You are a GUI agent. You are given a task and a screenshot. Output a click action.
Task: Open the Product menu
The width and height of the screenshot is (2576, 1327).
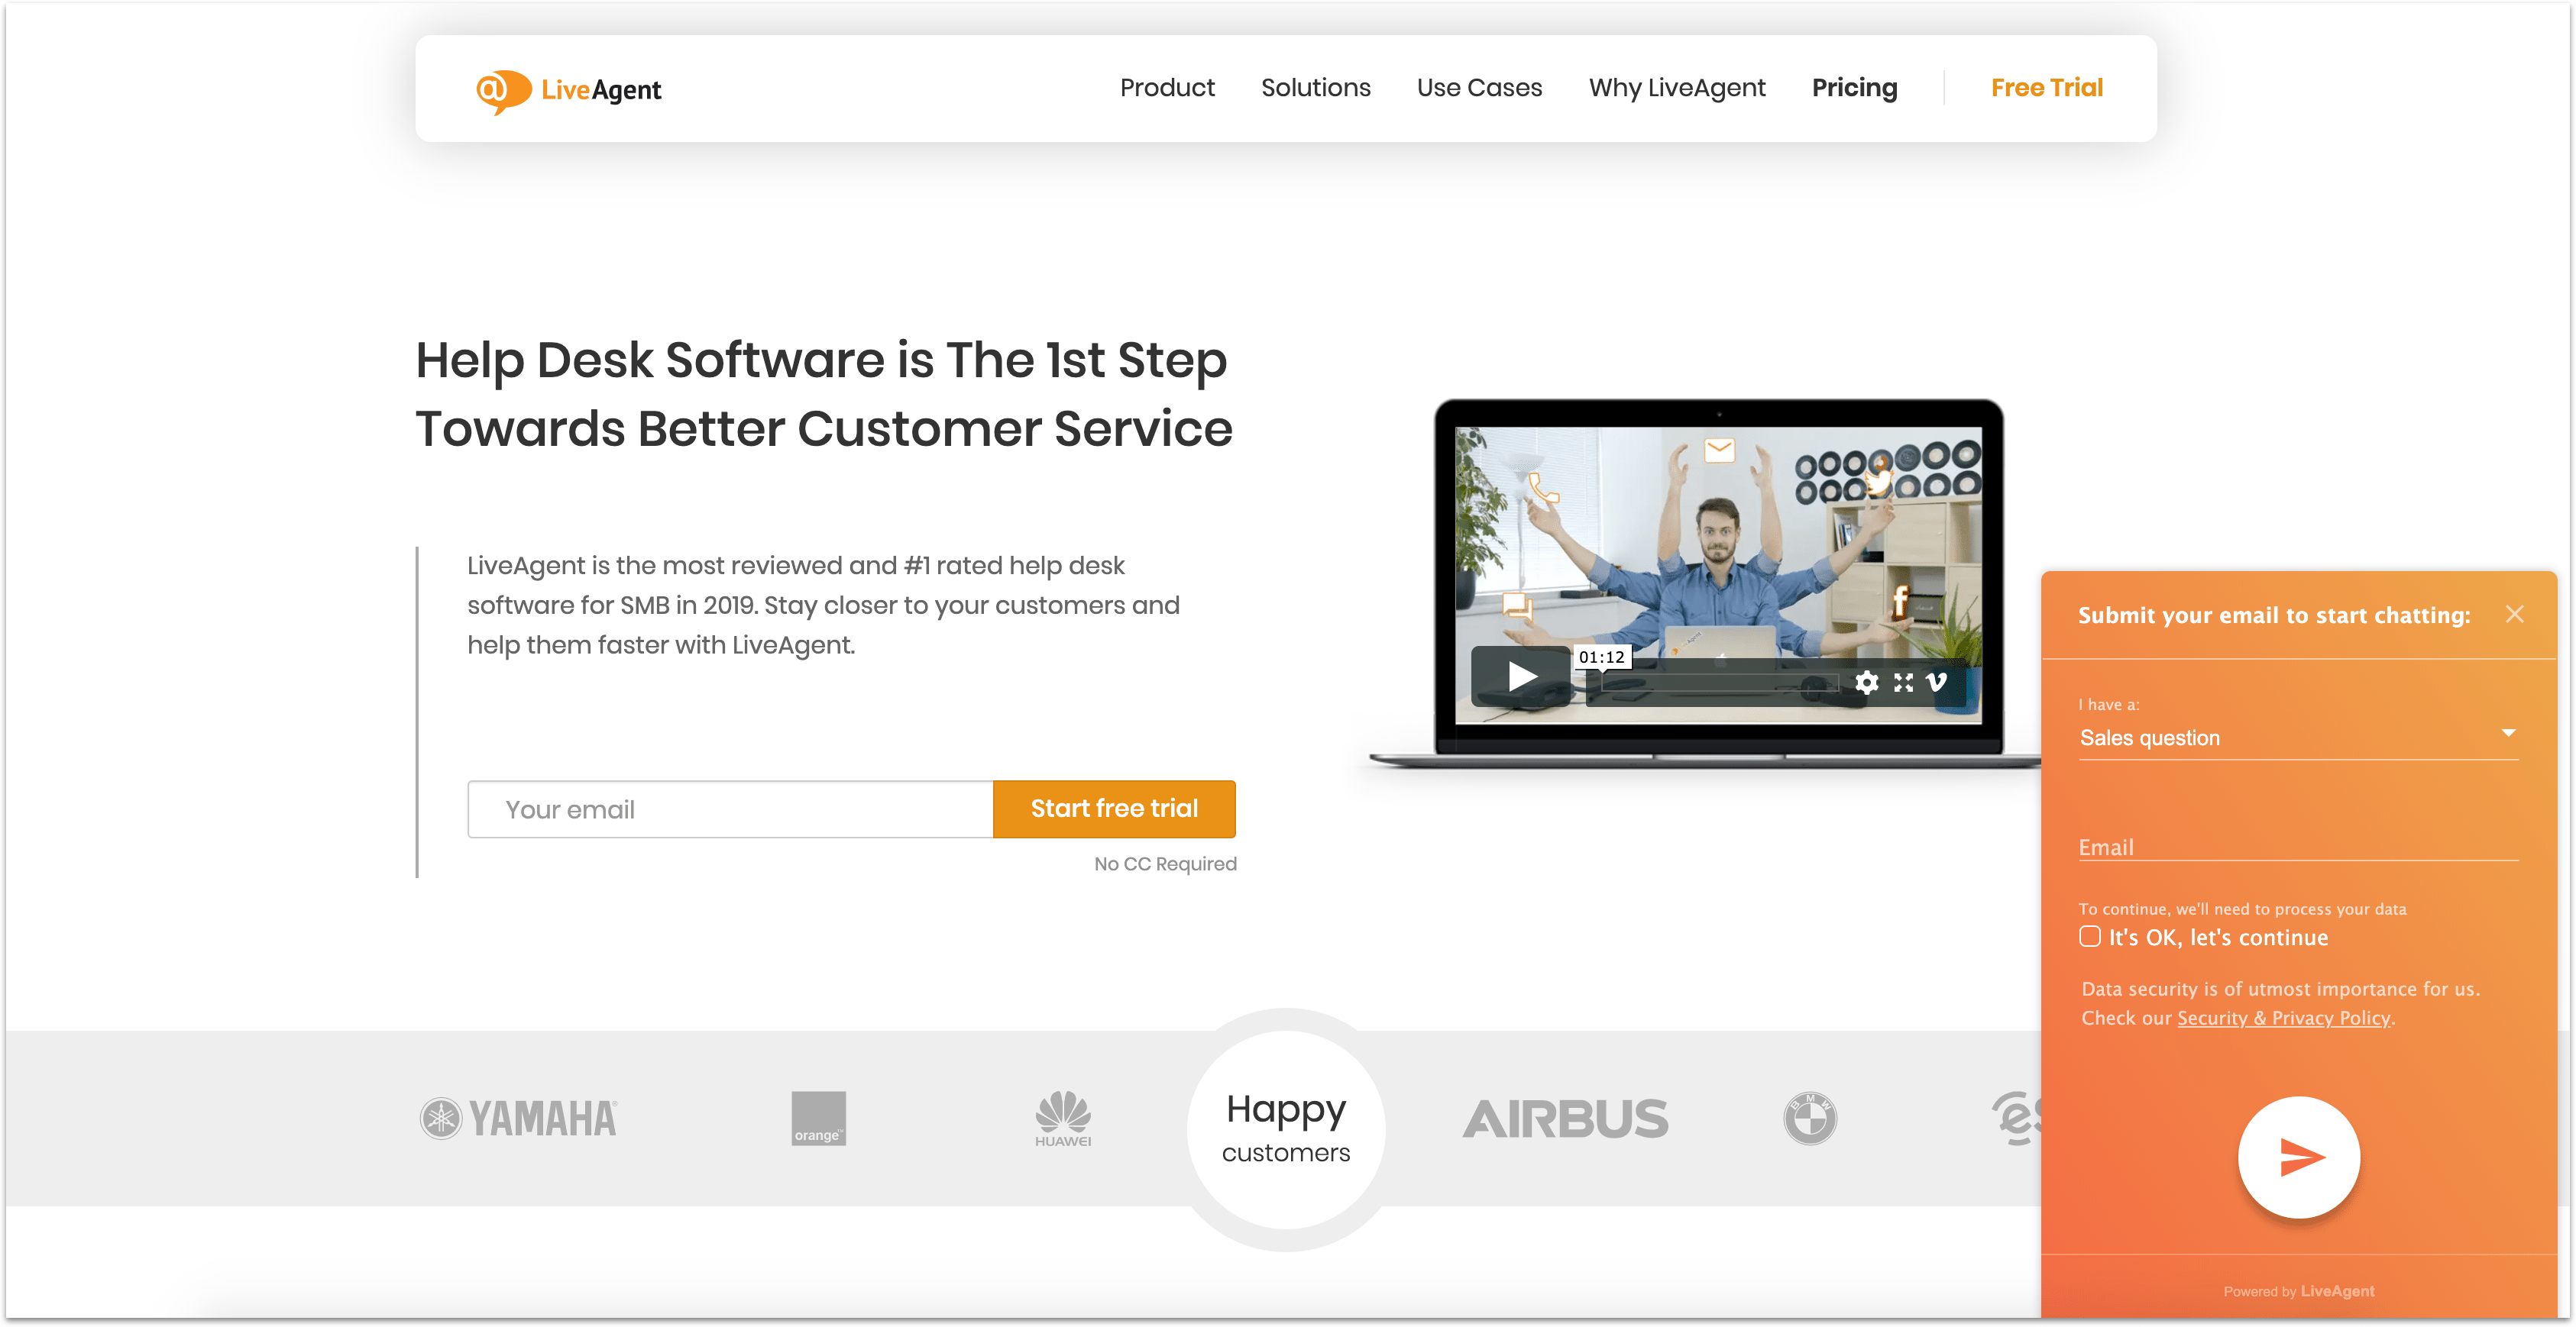(x=1167, y=88)
